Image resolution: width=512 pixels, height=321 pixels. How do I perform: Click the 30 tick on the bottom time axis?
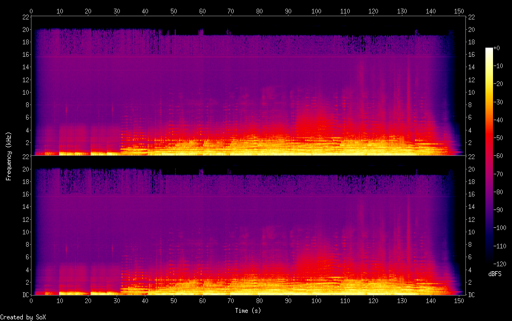point(117,300)
